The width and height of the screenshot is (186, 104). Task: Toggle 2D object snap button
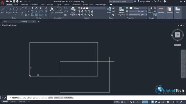(x=147, y=102)
